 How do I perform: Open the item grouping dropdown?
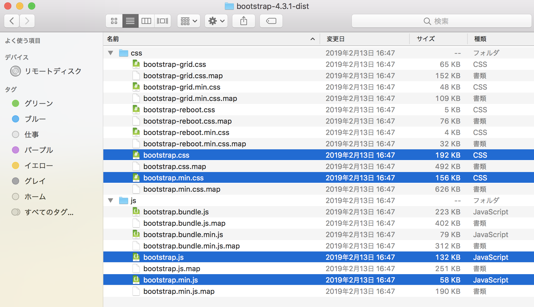(x=189, y=21)
